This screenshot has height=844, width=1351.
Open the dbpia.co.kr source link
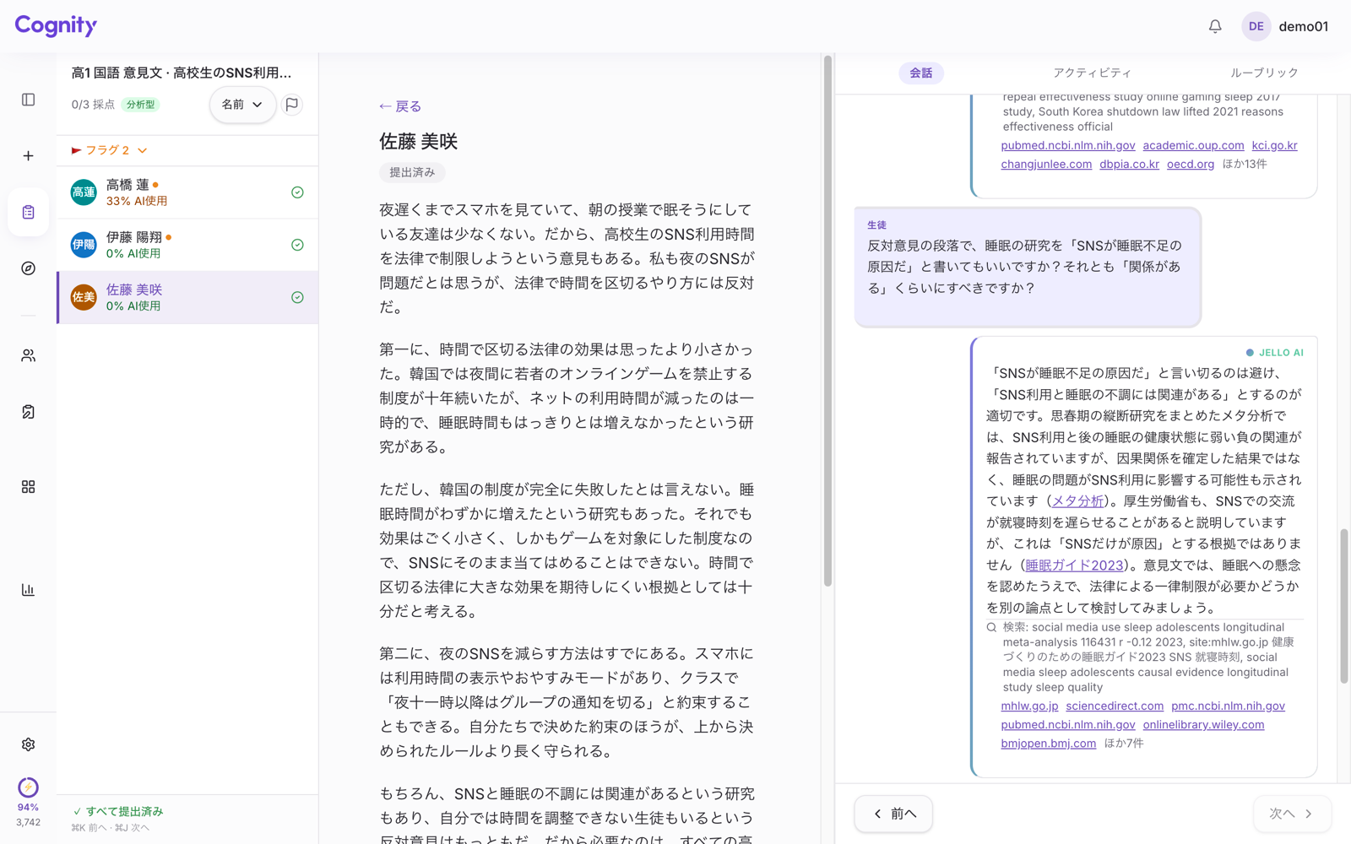1129,165
